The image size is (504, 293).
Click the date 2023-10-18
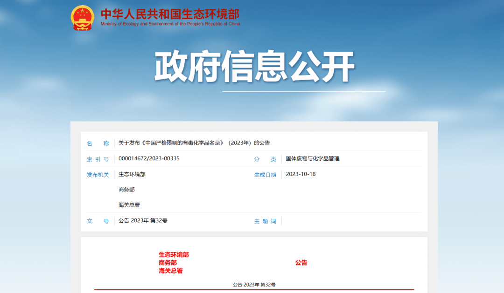[301, 174]
